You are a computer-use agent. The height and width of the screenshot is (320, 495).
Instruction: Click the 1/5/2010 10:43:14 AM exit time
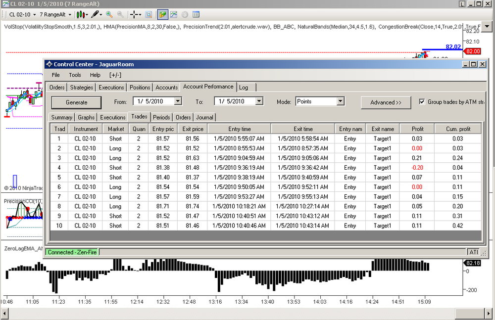pos(302,226)
